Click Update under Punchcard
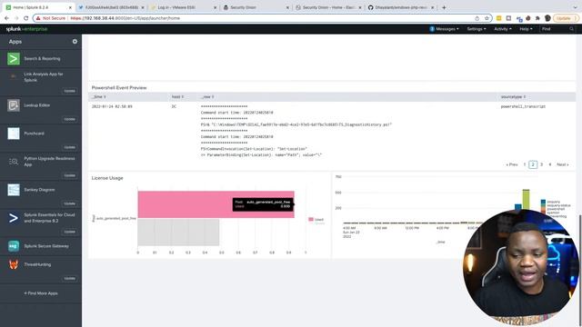 [69, 147]
